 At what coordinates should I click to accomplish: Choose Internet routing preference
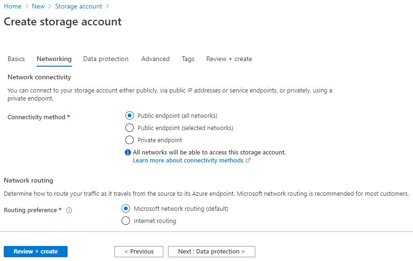click(x=126, y=221)
